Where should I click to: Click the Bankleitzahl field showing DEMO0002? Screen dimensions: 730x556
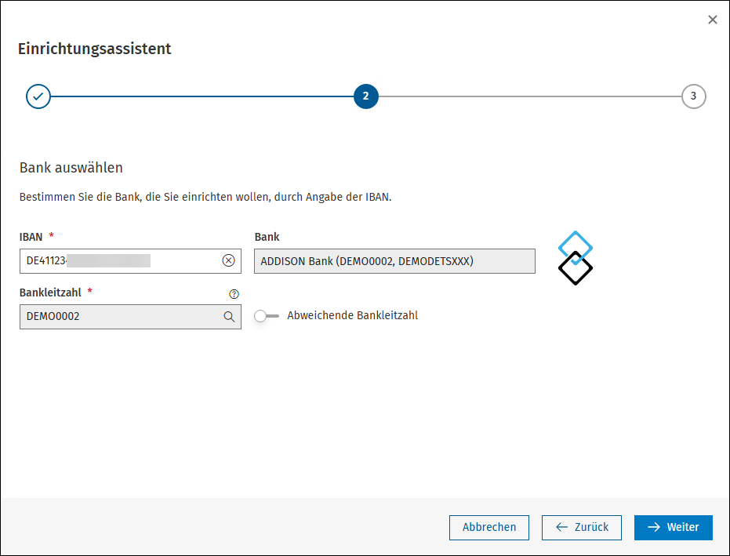[x=130, y=317]
